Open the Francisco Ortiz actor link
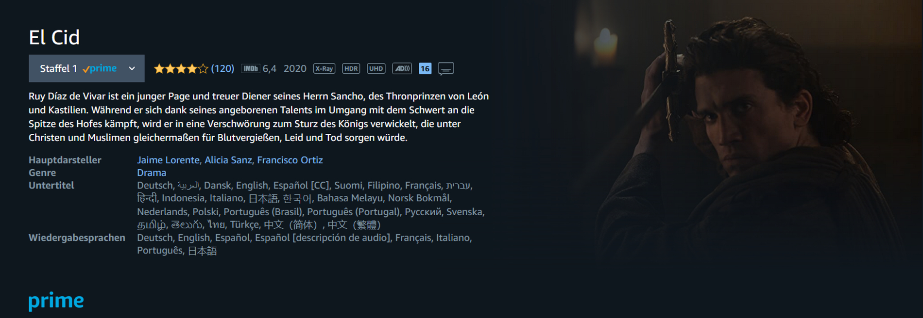The image size is (923, 318). pos(290,160)
